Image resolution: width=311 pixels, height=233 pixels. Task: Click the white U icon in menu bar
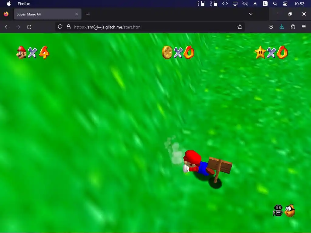265,4
